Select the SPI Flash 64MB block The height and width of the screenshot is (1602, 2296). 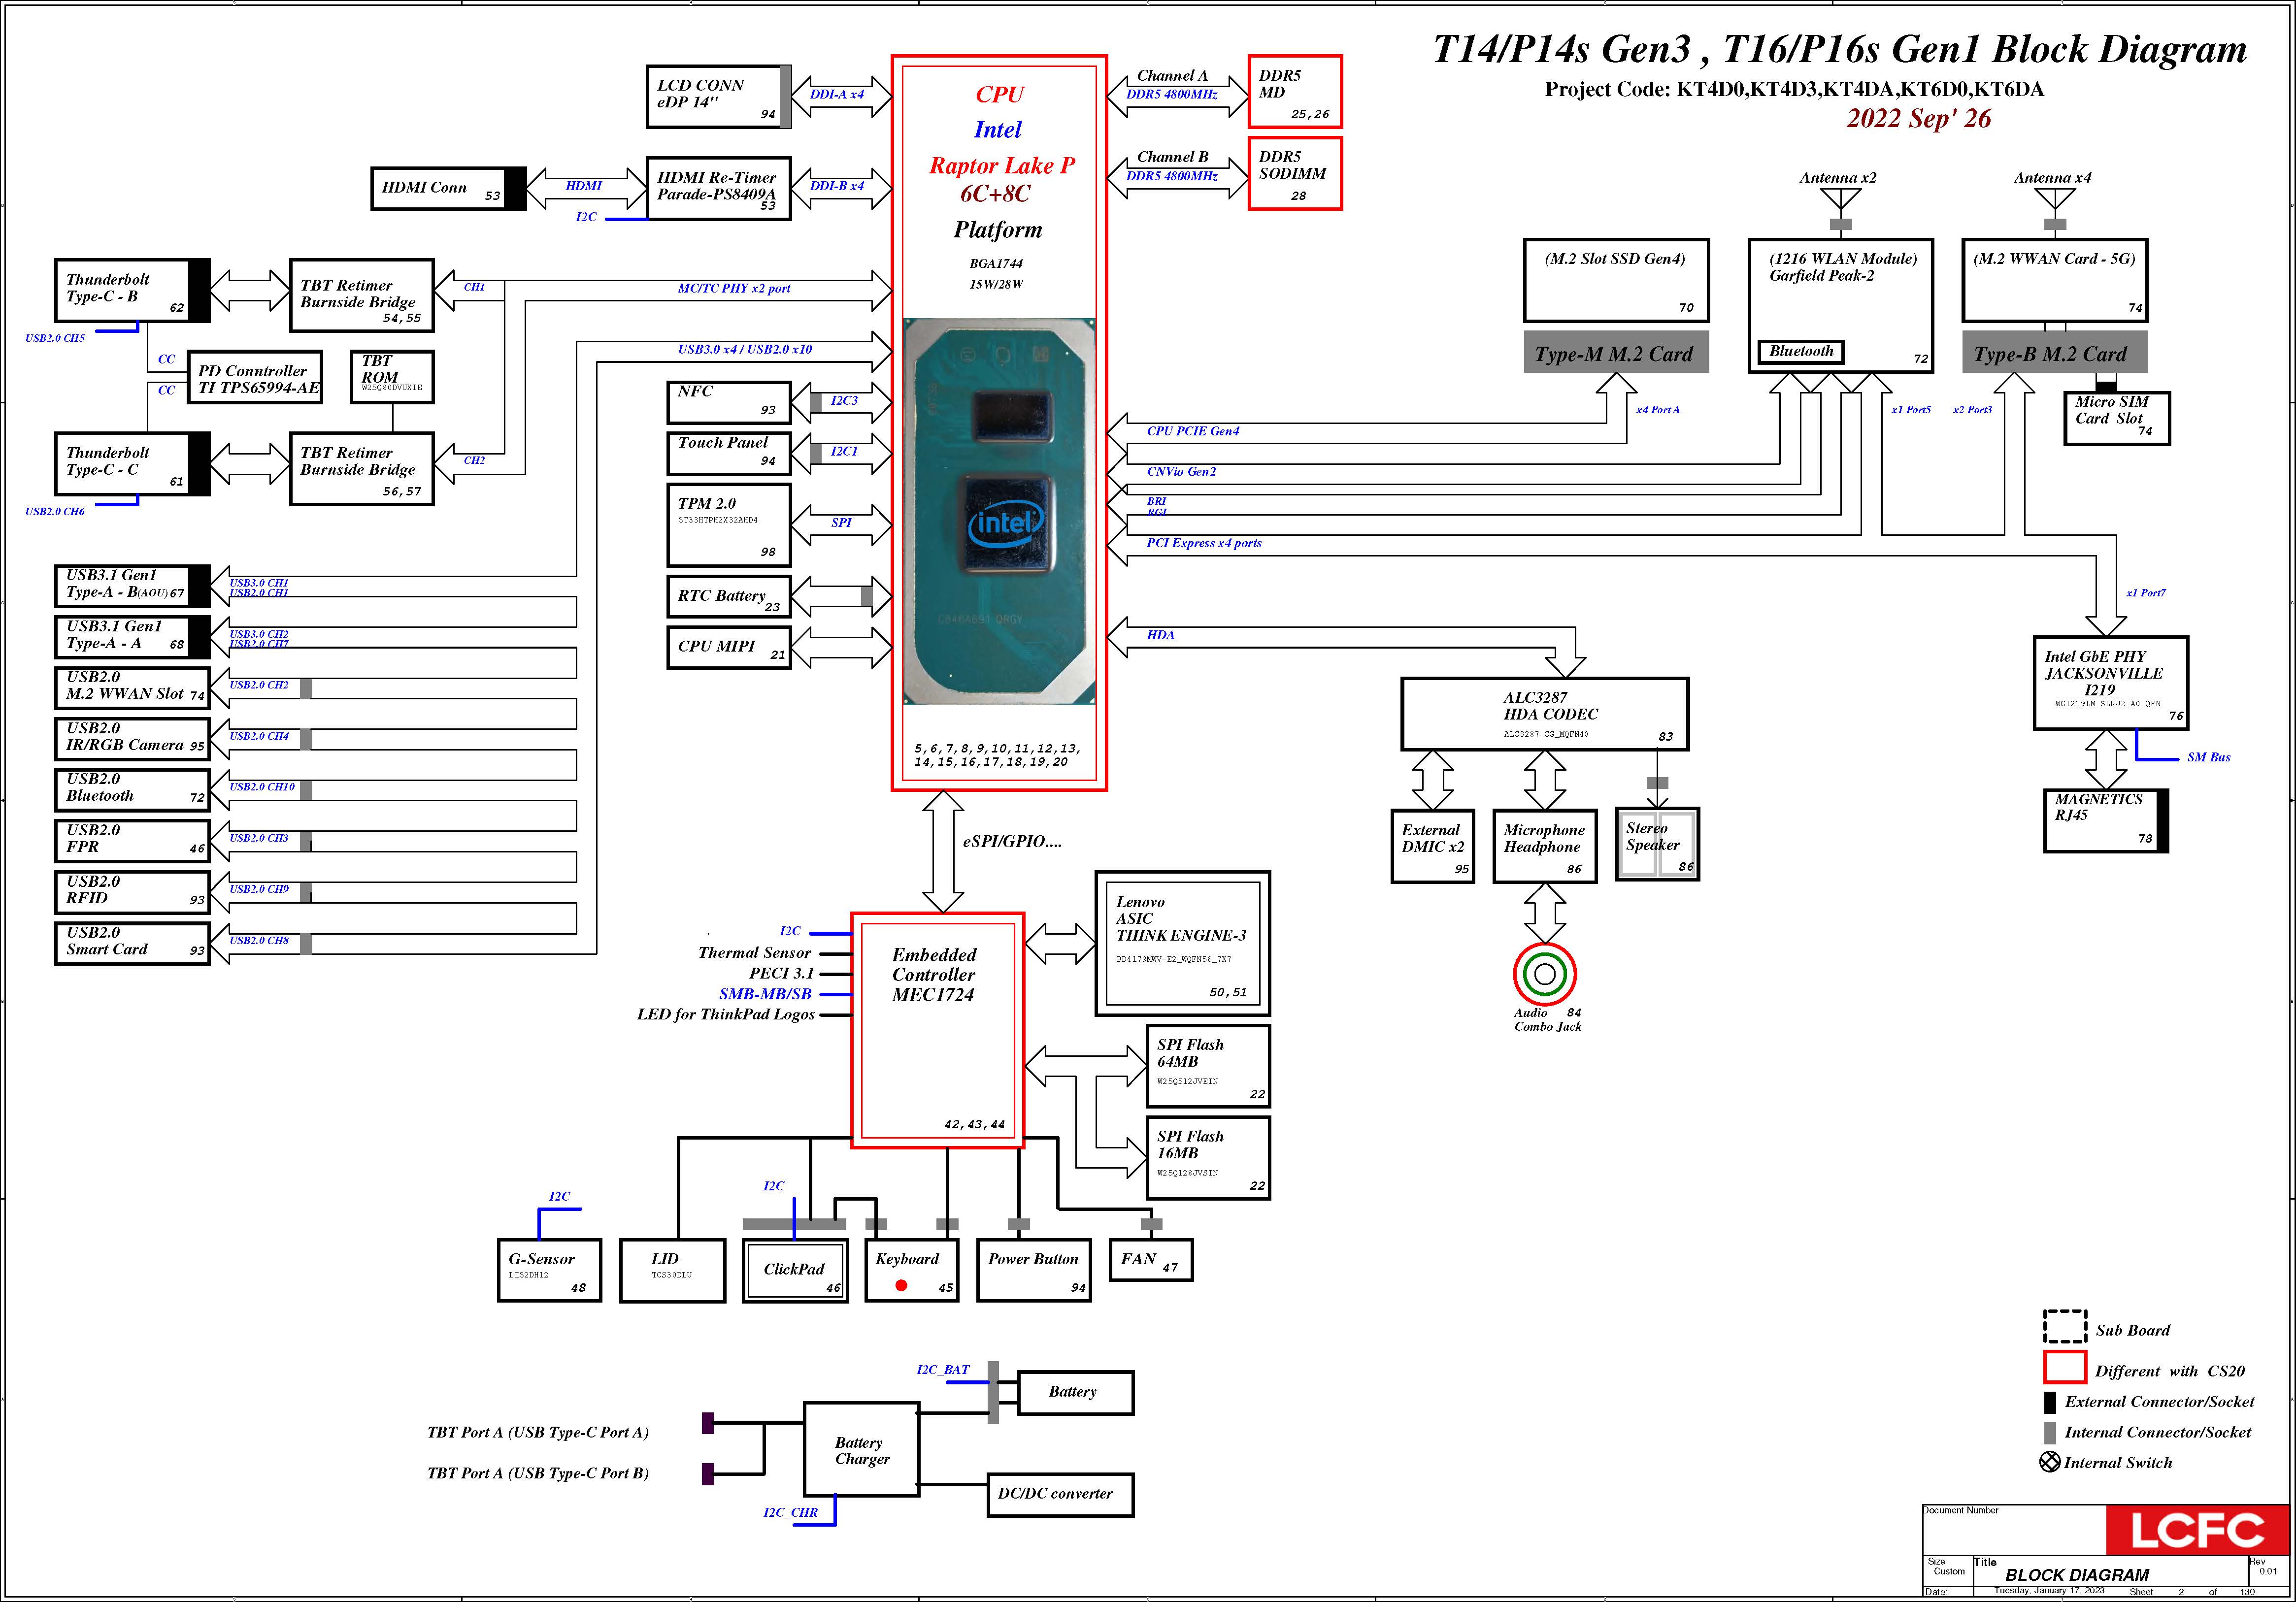point(1208,1066)
